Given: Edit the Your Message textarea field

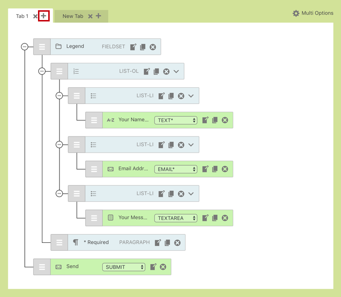Looking at the screenshot, I should 206,218.
